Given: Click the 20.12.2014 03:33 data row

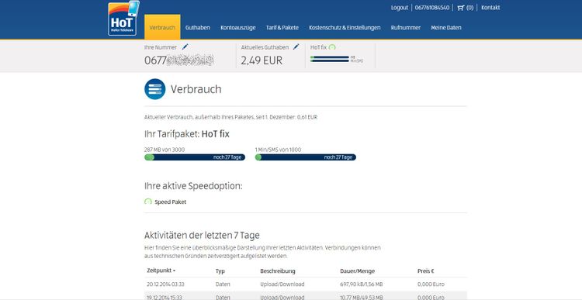Looking at the screenshot, I should tap(306, 284).
